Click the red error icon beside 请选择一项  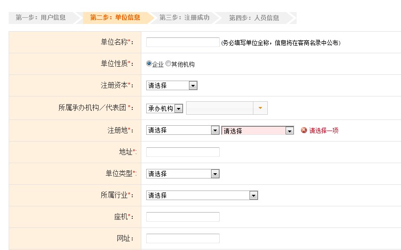tap(304, 130)
